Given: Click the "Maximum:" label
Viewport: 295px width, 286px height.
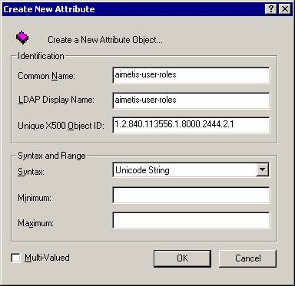Looking at the screenshot, I should pos(35,223).
